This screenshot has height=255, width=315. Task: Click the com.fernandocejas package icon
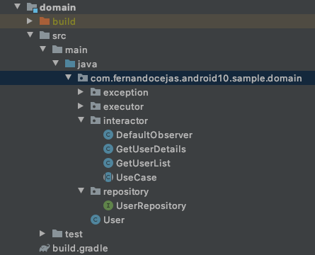[83, 78]
